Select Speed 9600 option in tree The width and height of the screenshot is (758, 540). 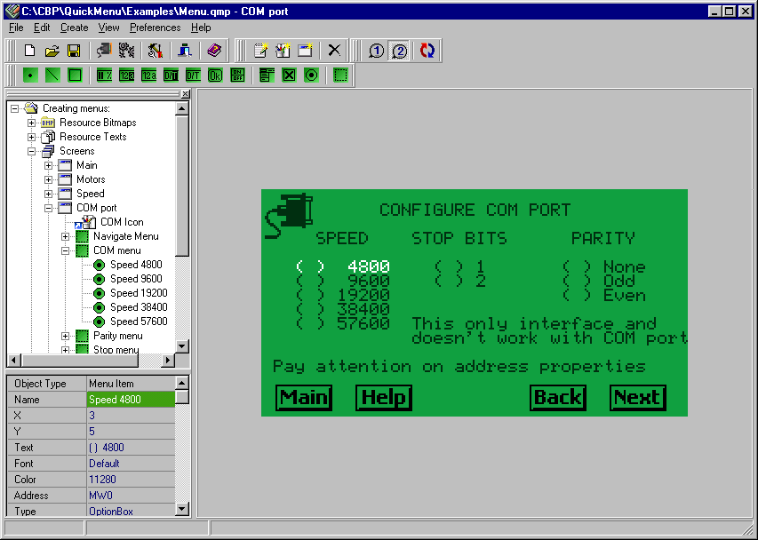pyautogui.click(x=136, y=279)
